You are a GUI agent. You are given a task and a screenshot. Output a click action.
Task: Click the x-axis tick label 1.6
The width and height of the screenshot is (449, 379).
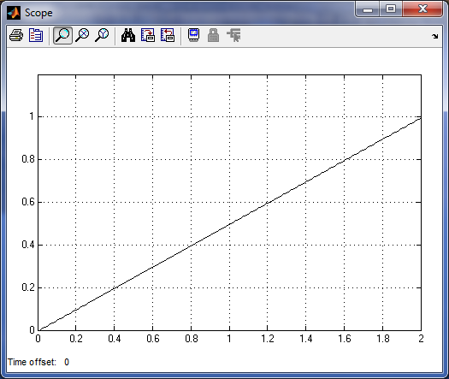pos(344,339)
